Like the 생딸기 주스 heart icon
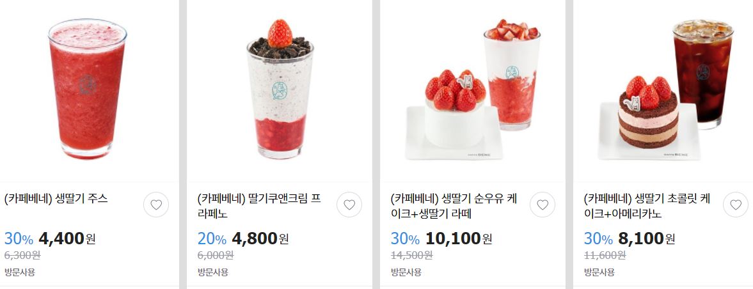Screen dimensions: 753x289 [x=156, y=205]
